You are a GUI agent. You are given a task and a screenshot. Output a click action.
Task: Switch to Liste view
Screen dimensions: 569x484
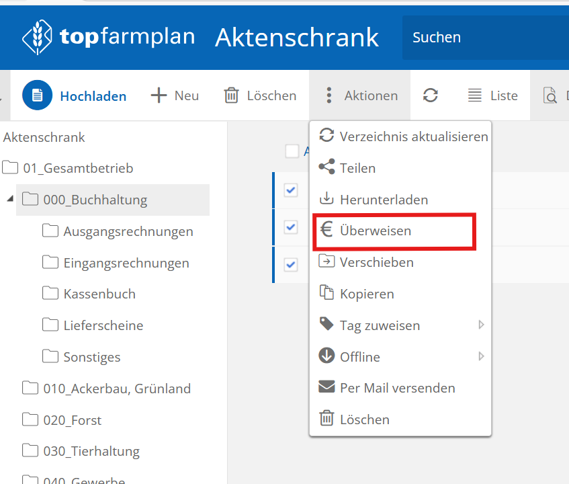point(493,95)
